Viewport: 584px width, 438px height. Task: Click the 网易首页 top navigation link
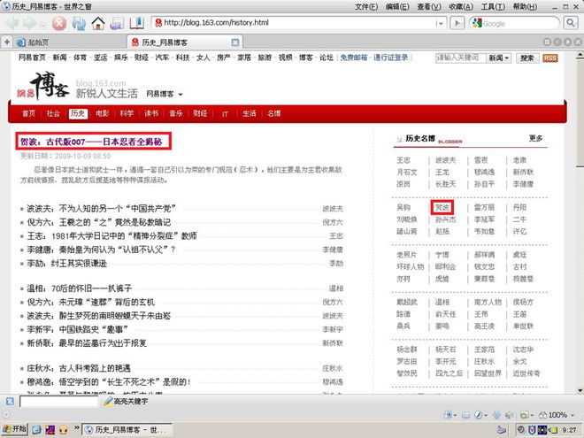[x=32, y=58]
